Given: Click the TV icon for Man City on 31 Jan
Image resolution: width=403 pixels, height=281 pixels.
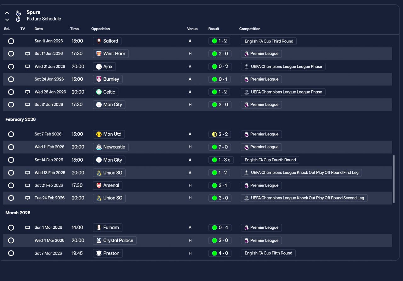Looking at the screenshot, I should point(28,105).
